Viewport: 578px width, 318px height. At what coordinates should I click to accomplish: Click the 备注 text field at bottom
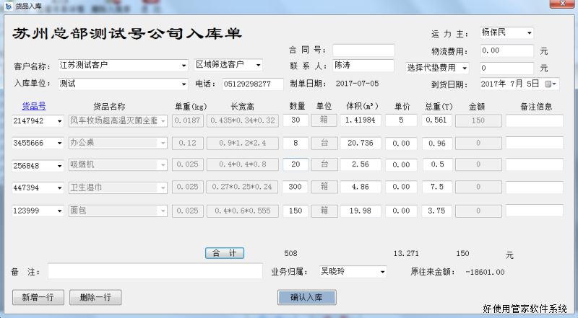(x=155, y=272)
